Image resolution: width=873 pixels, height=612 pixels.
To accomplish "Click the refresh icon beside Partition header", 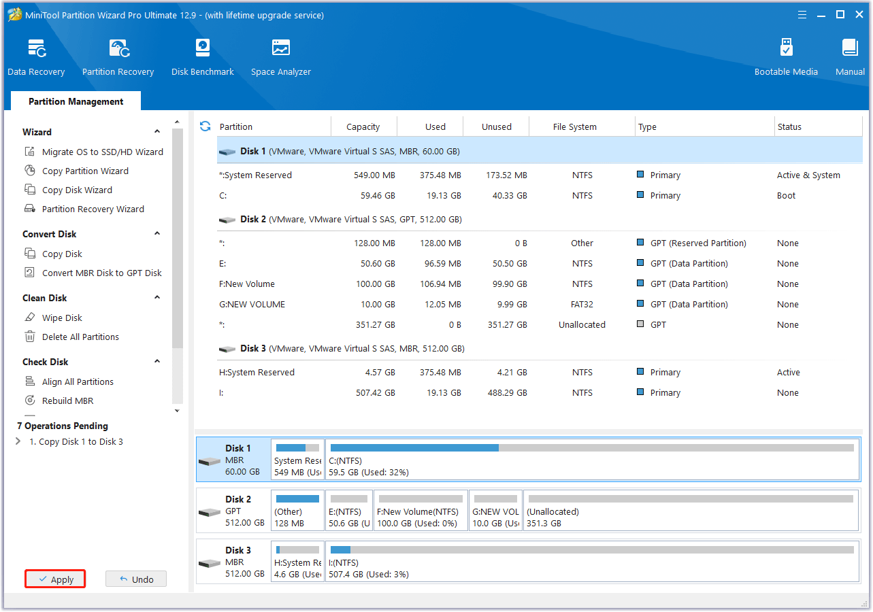I will tap(205, 126).
